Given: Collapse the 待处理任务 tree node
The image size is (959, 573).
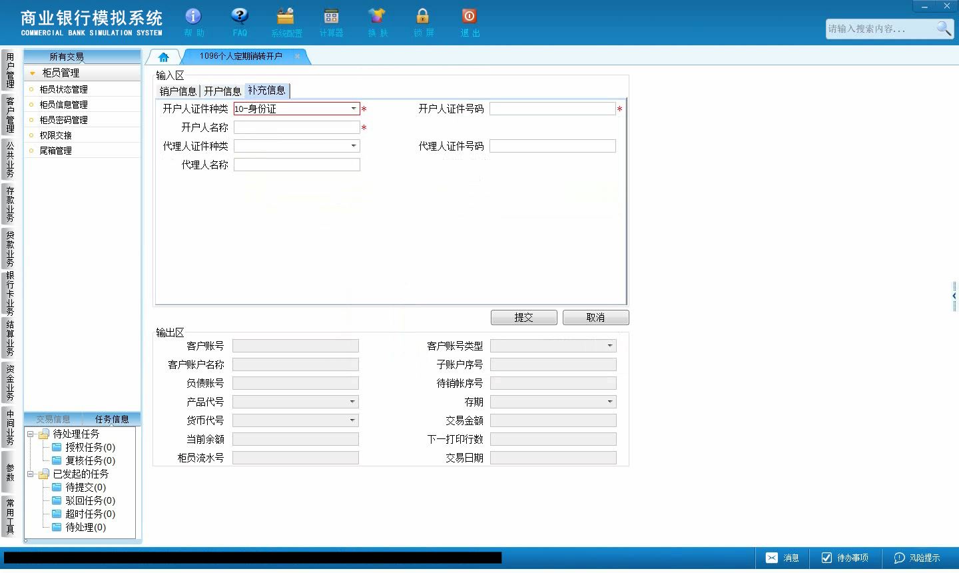Looking at the screenshot, I should [x=30, y=434].
